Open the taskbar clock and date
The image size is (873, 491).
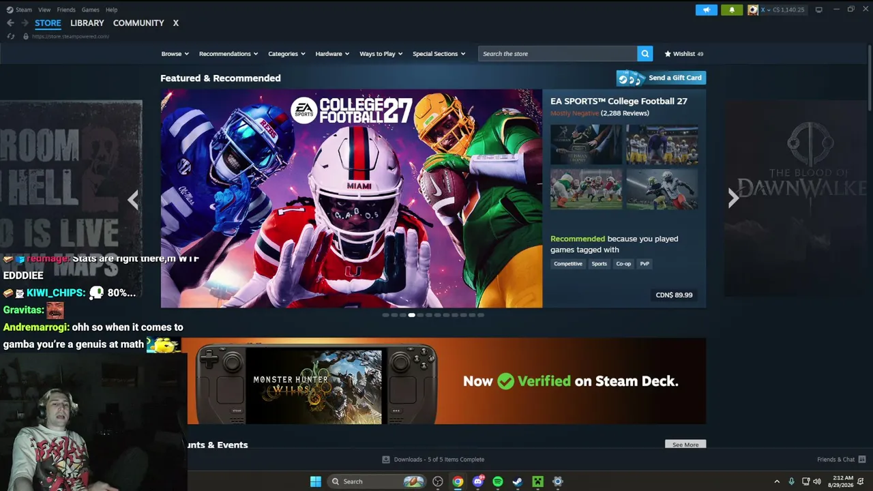point(842,481)
